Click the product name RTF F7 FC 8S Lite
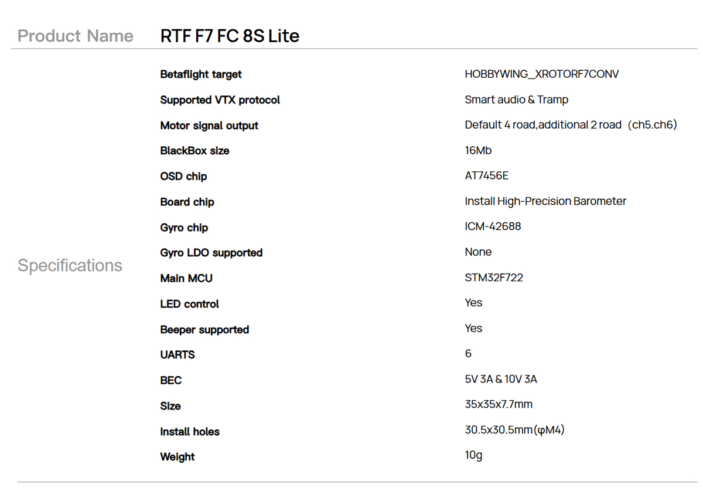703x503 pixels. pyautogui.click(x=230, y=36)
